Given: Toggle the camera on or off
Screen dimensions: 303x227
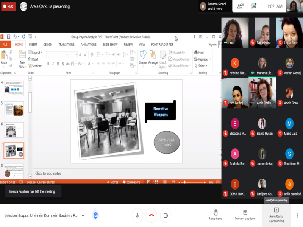Looking at the screenshot, I should [166, 215].
